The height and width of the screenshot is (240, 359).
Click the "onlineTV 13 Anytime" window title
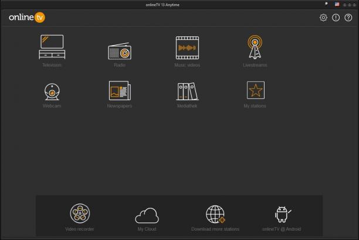coord(162,5)
